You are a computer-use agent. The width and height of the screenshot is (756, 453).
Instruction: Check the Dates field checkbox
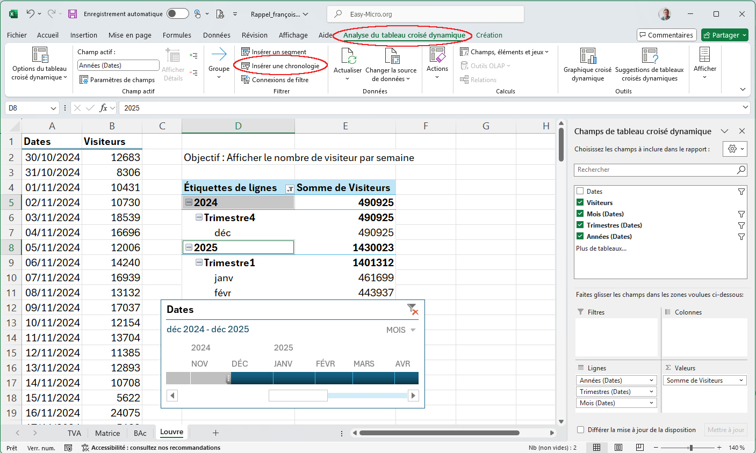pos(580,191)
